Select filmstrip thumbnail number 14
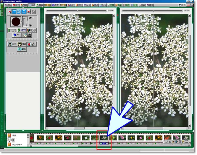The height and width of the screenshot is (155, 197). 86,138
